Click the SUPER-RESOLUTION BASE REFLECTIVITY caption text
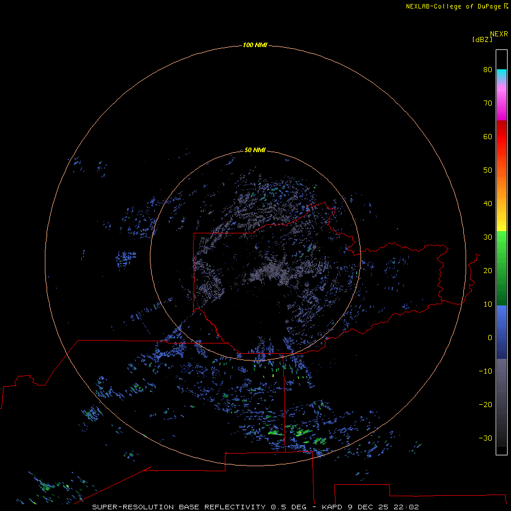511x511 pixels. [x=179, y=507]
